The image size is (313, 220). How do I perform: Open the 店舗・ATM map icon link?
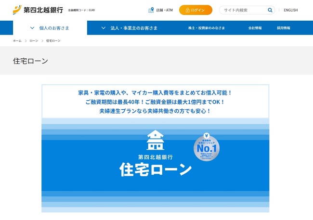coord(151,10)
